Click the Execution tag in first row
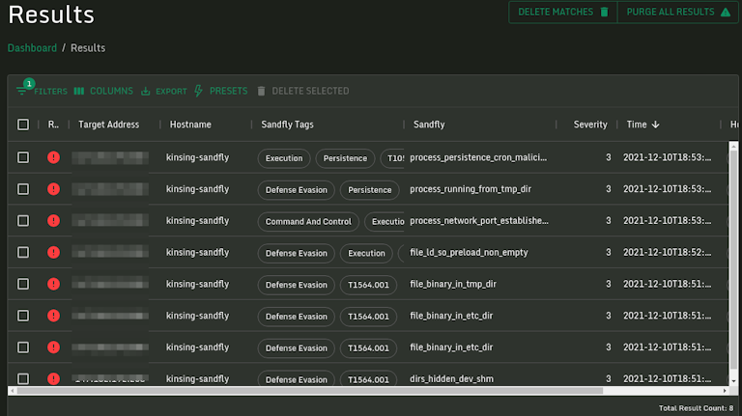Screen dimensions: 742x416 click(284, 158)
